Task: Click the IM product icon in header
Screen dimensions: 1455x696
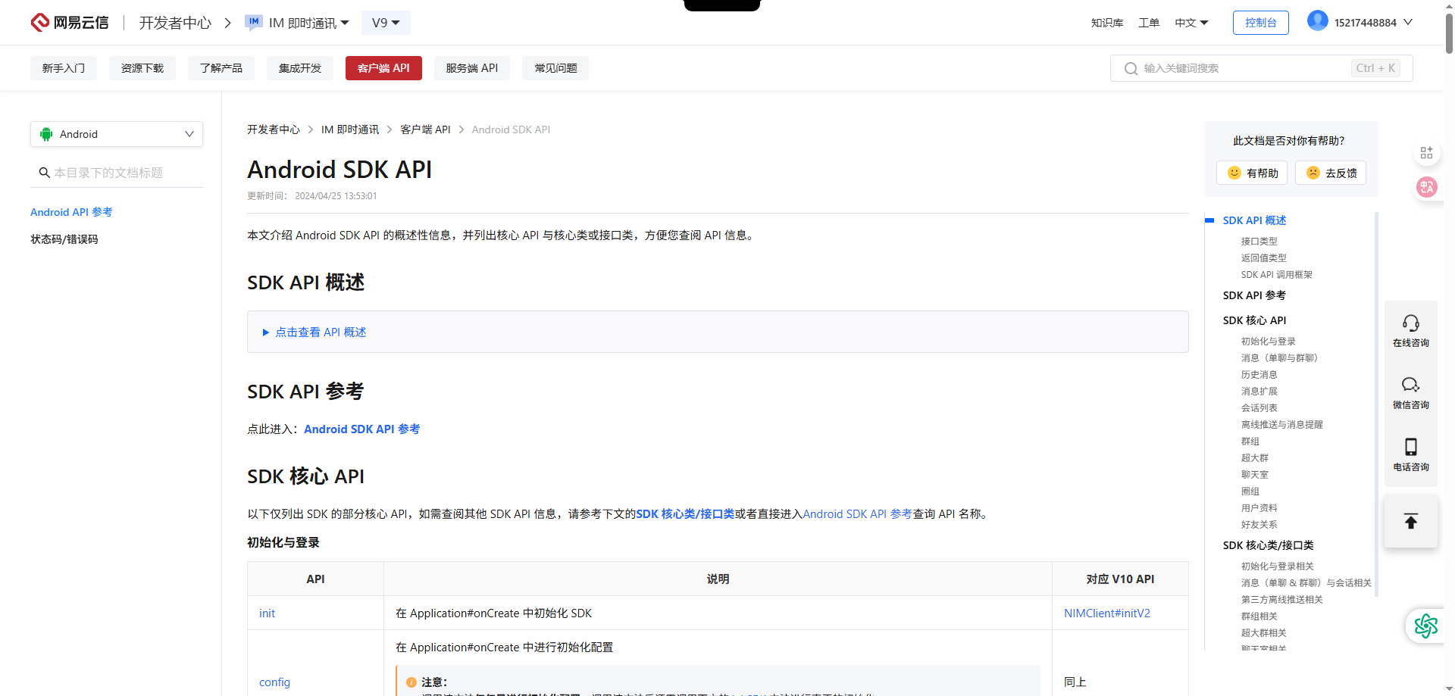Action: pos(254,22)
